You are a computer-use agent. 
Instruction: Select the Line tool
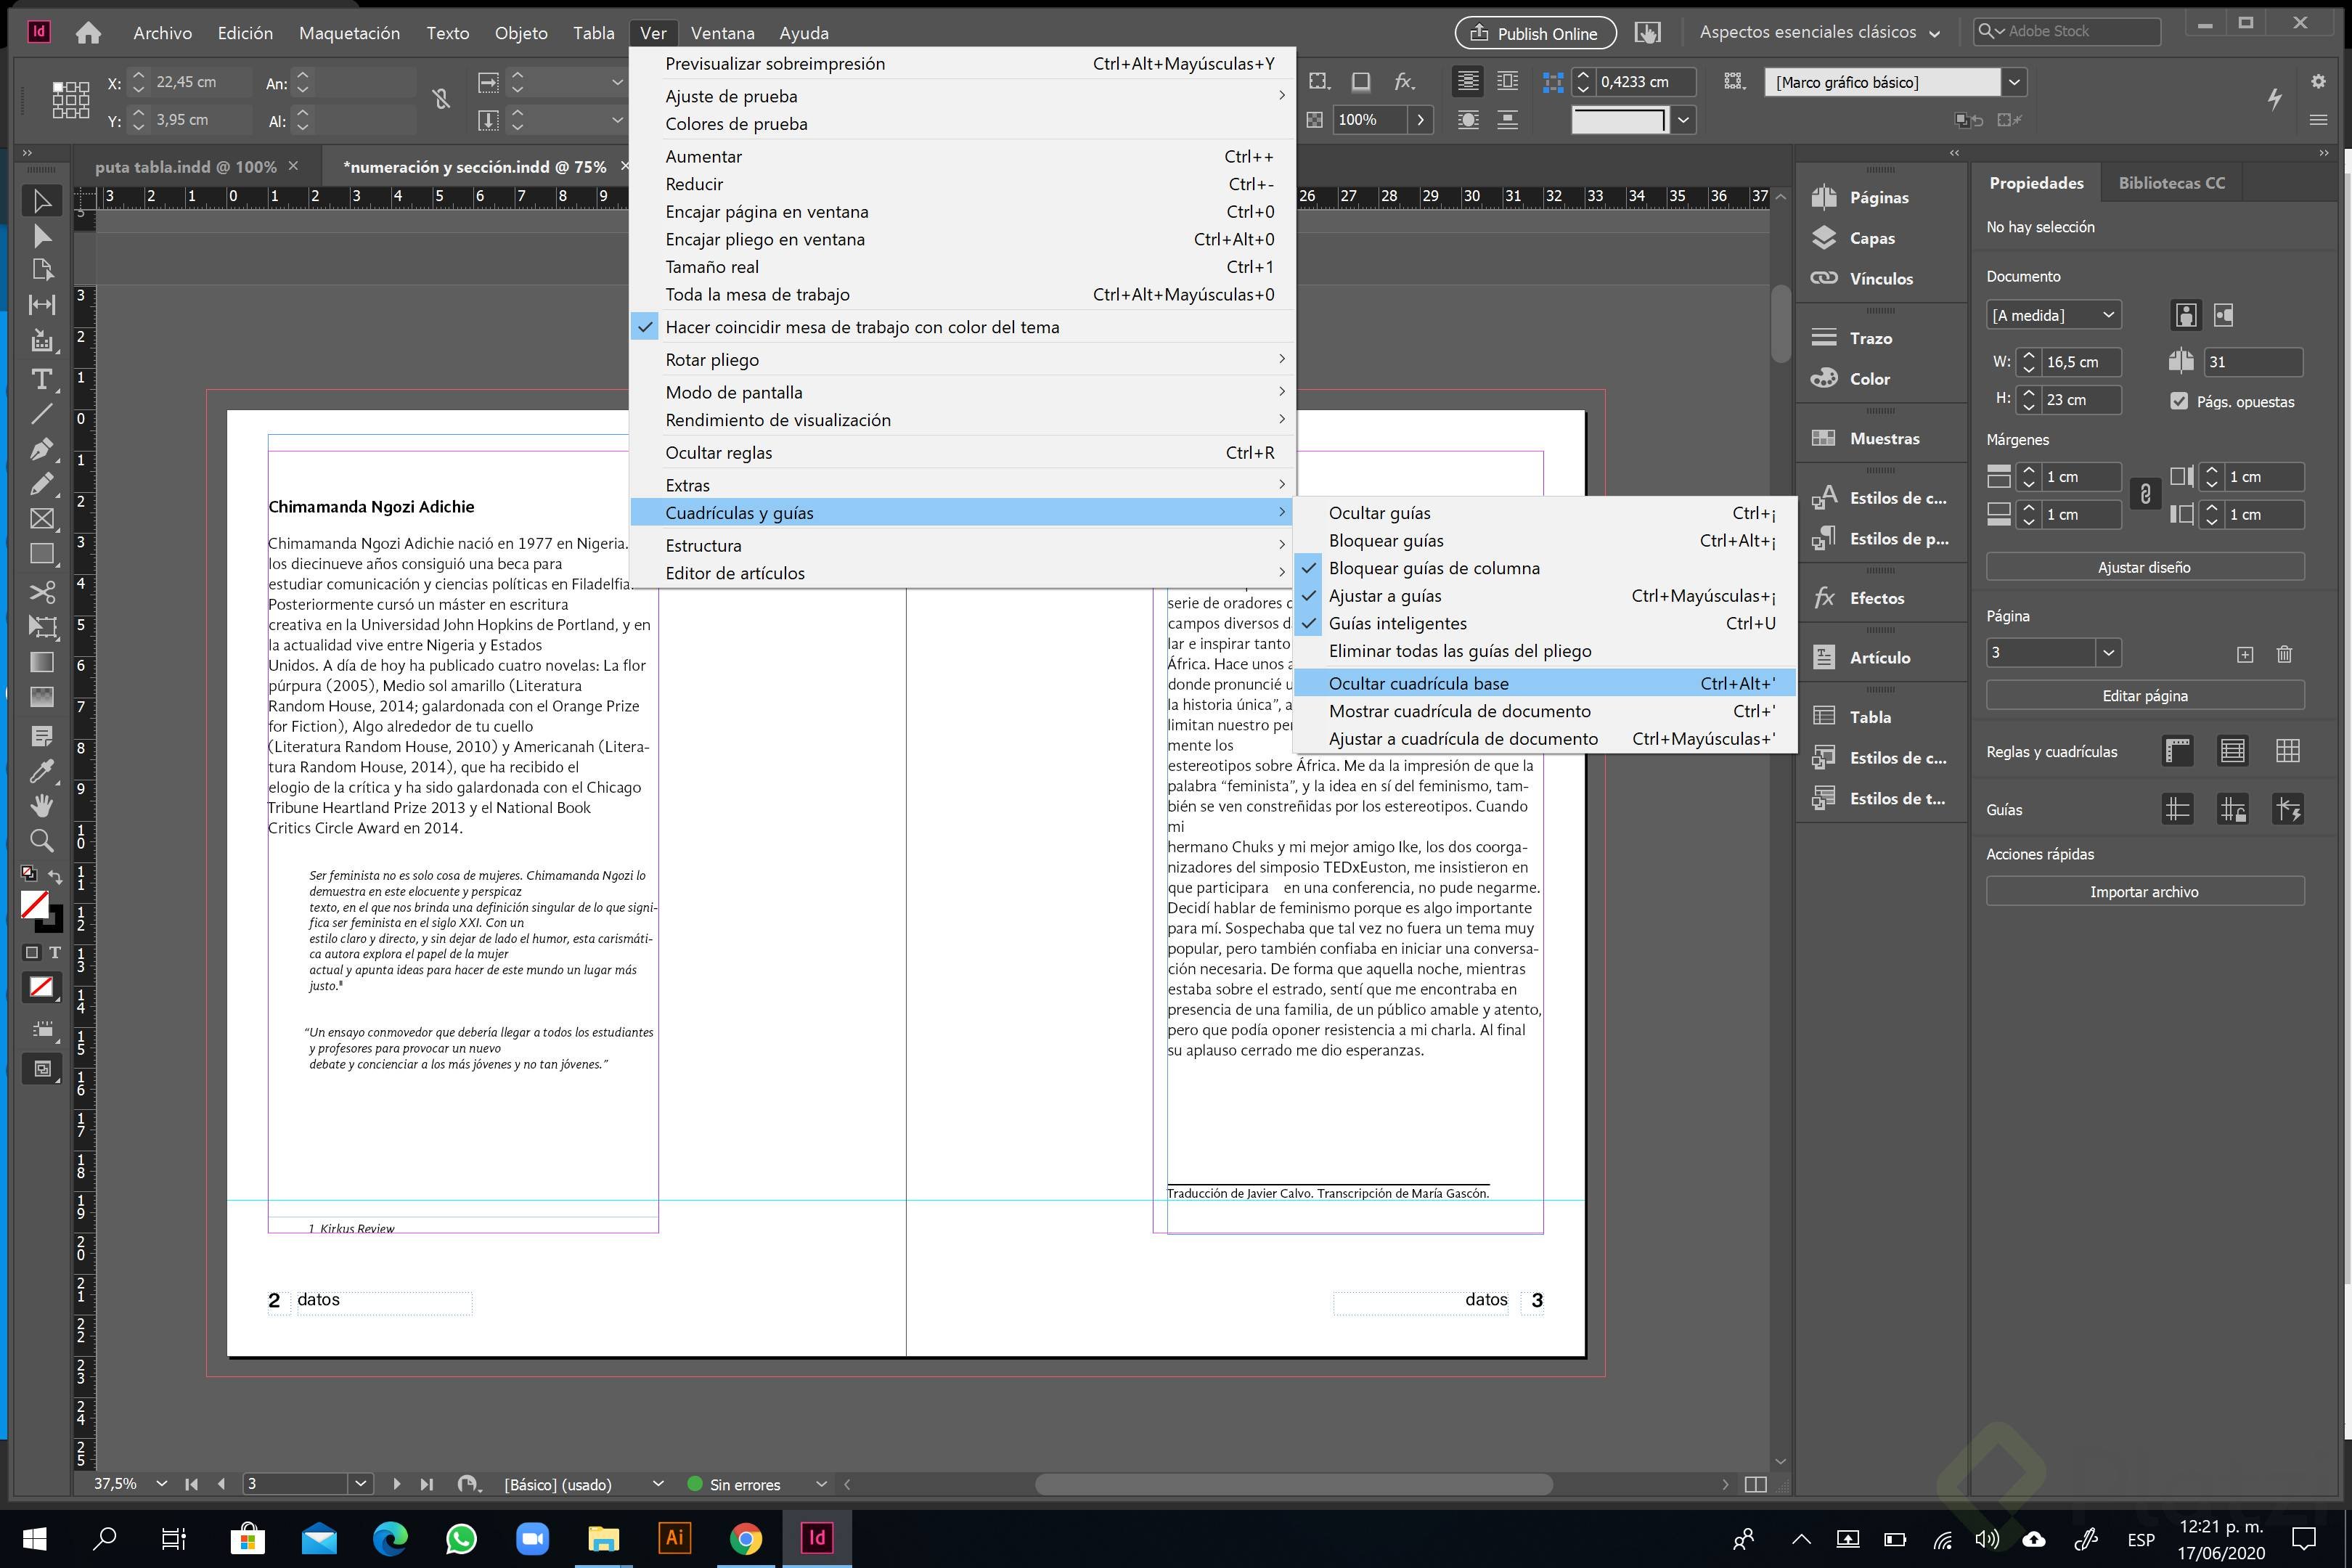coord(41,414)
